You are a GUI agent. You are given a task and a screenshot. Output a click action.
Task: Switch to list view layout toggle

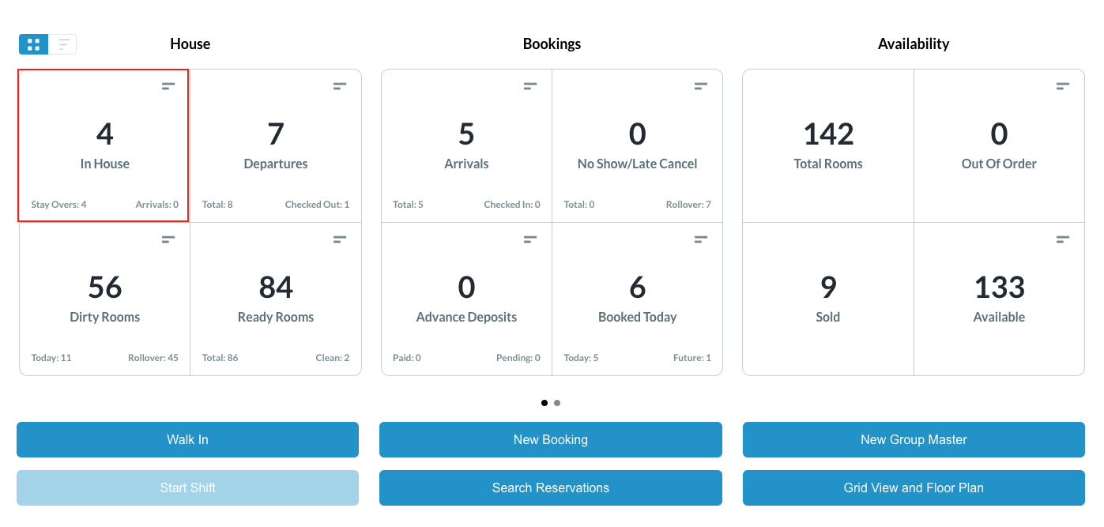tap(63, 44)
